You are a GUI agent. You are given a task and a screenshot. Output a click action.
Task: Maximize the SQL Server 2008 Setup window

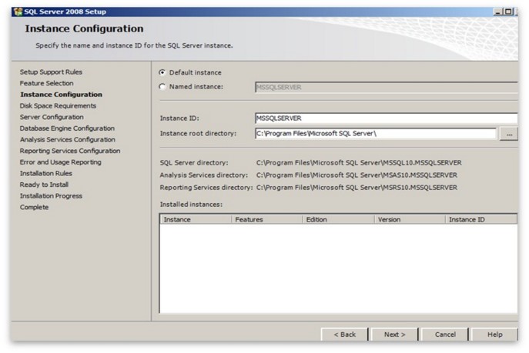[x=507, y=12]
